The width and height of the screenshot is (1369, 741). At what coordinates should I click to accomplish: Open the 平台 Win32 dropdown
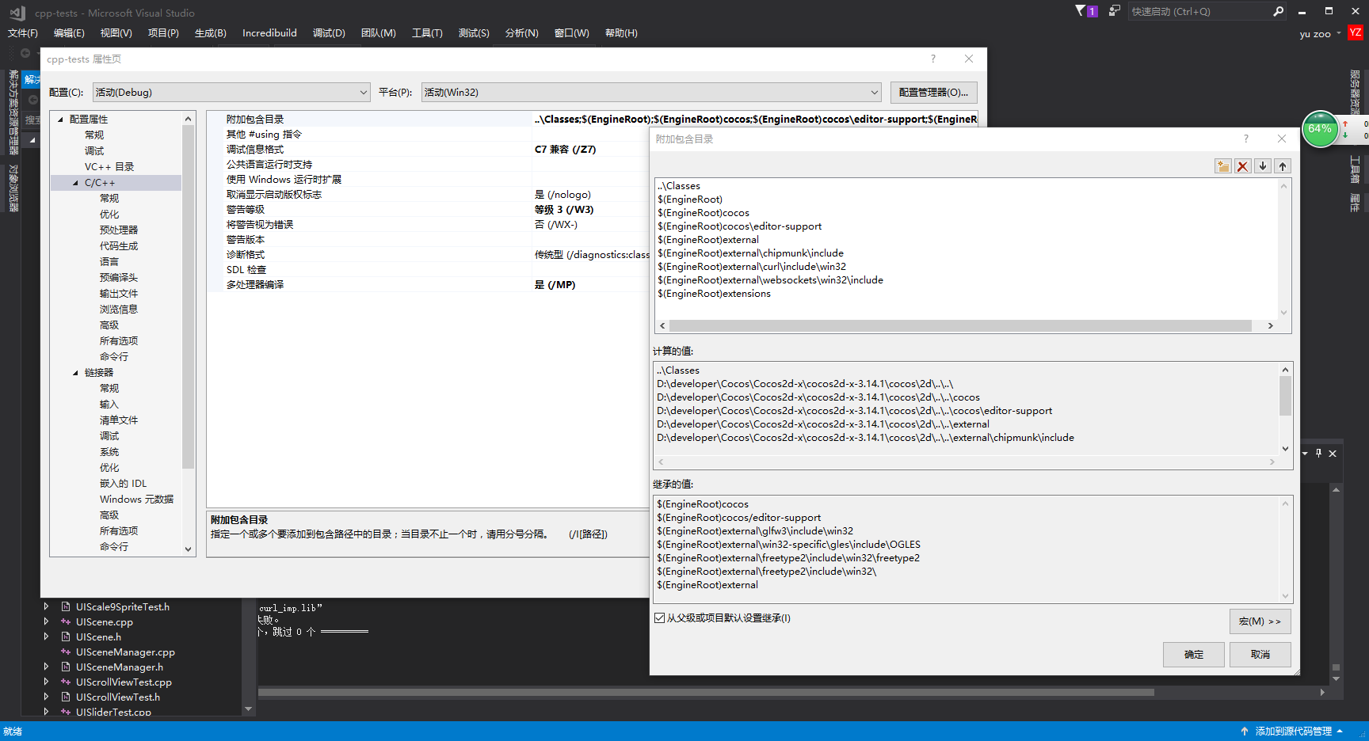[651, 93]
